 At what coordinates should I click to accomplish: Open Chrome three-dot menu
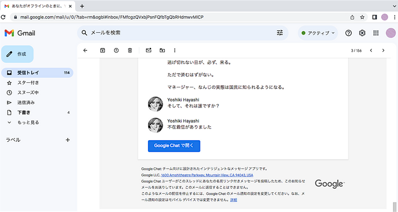pos(395,17)
